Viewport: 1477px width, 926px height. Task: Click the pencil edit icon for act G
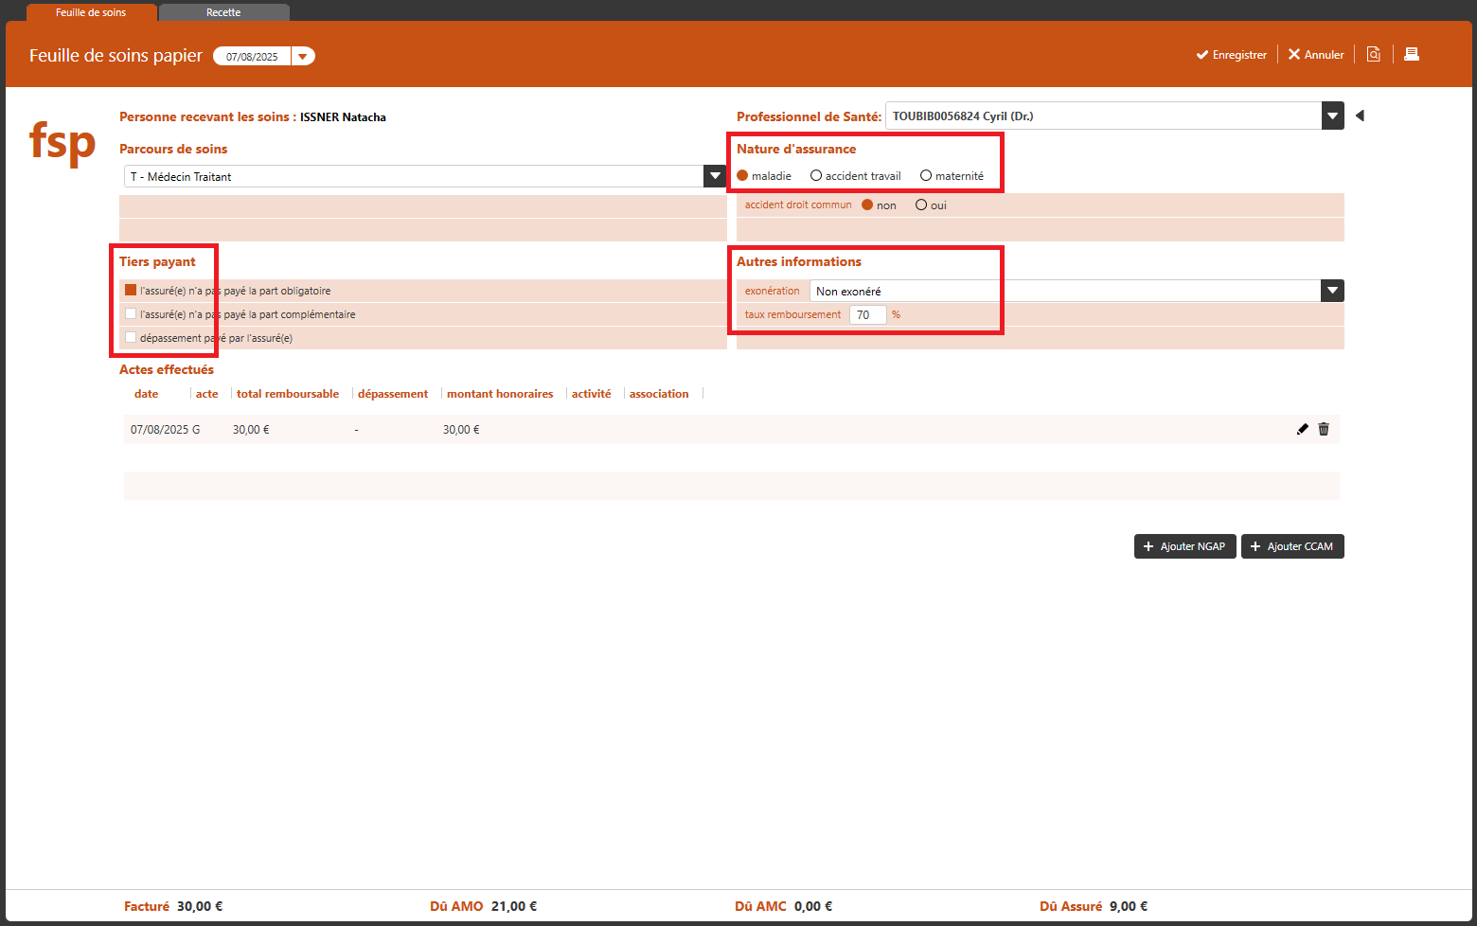(1302, 429)
